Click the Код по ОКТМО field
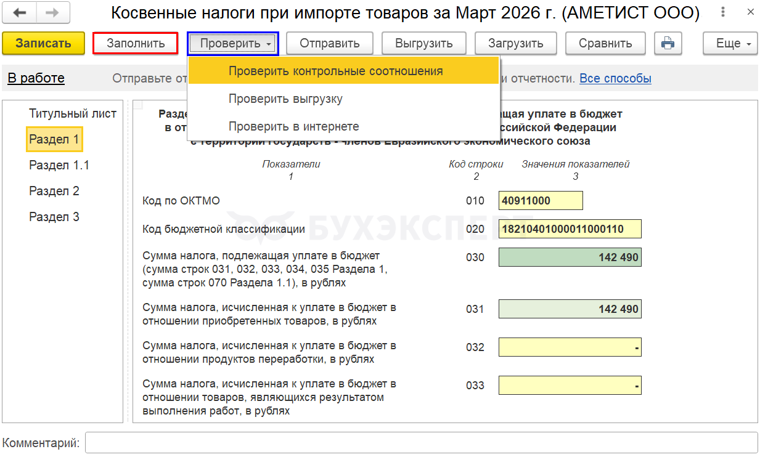The height and width of the screenshot is (457, 760). point(541,201)
